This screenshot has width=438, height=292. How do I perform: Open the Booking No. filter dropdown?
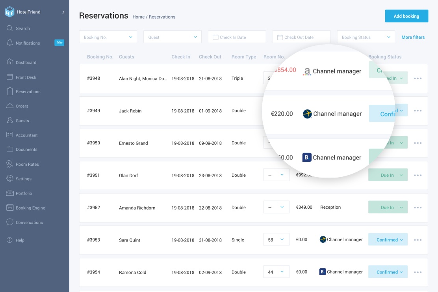tap(108, 37)
